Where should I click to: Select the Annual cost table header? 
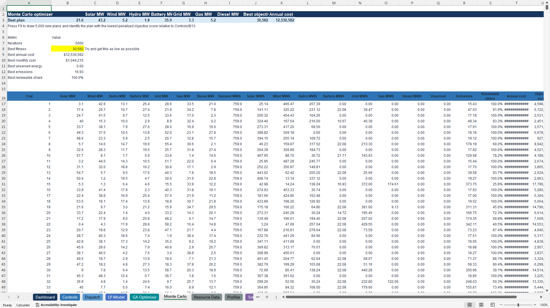[x=516, y=96]
